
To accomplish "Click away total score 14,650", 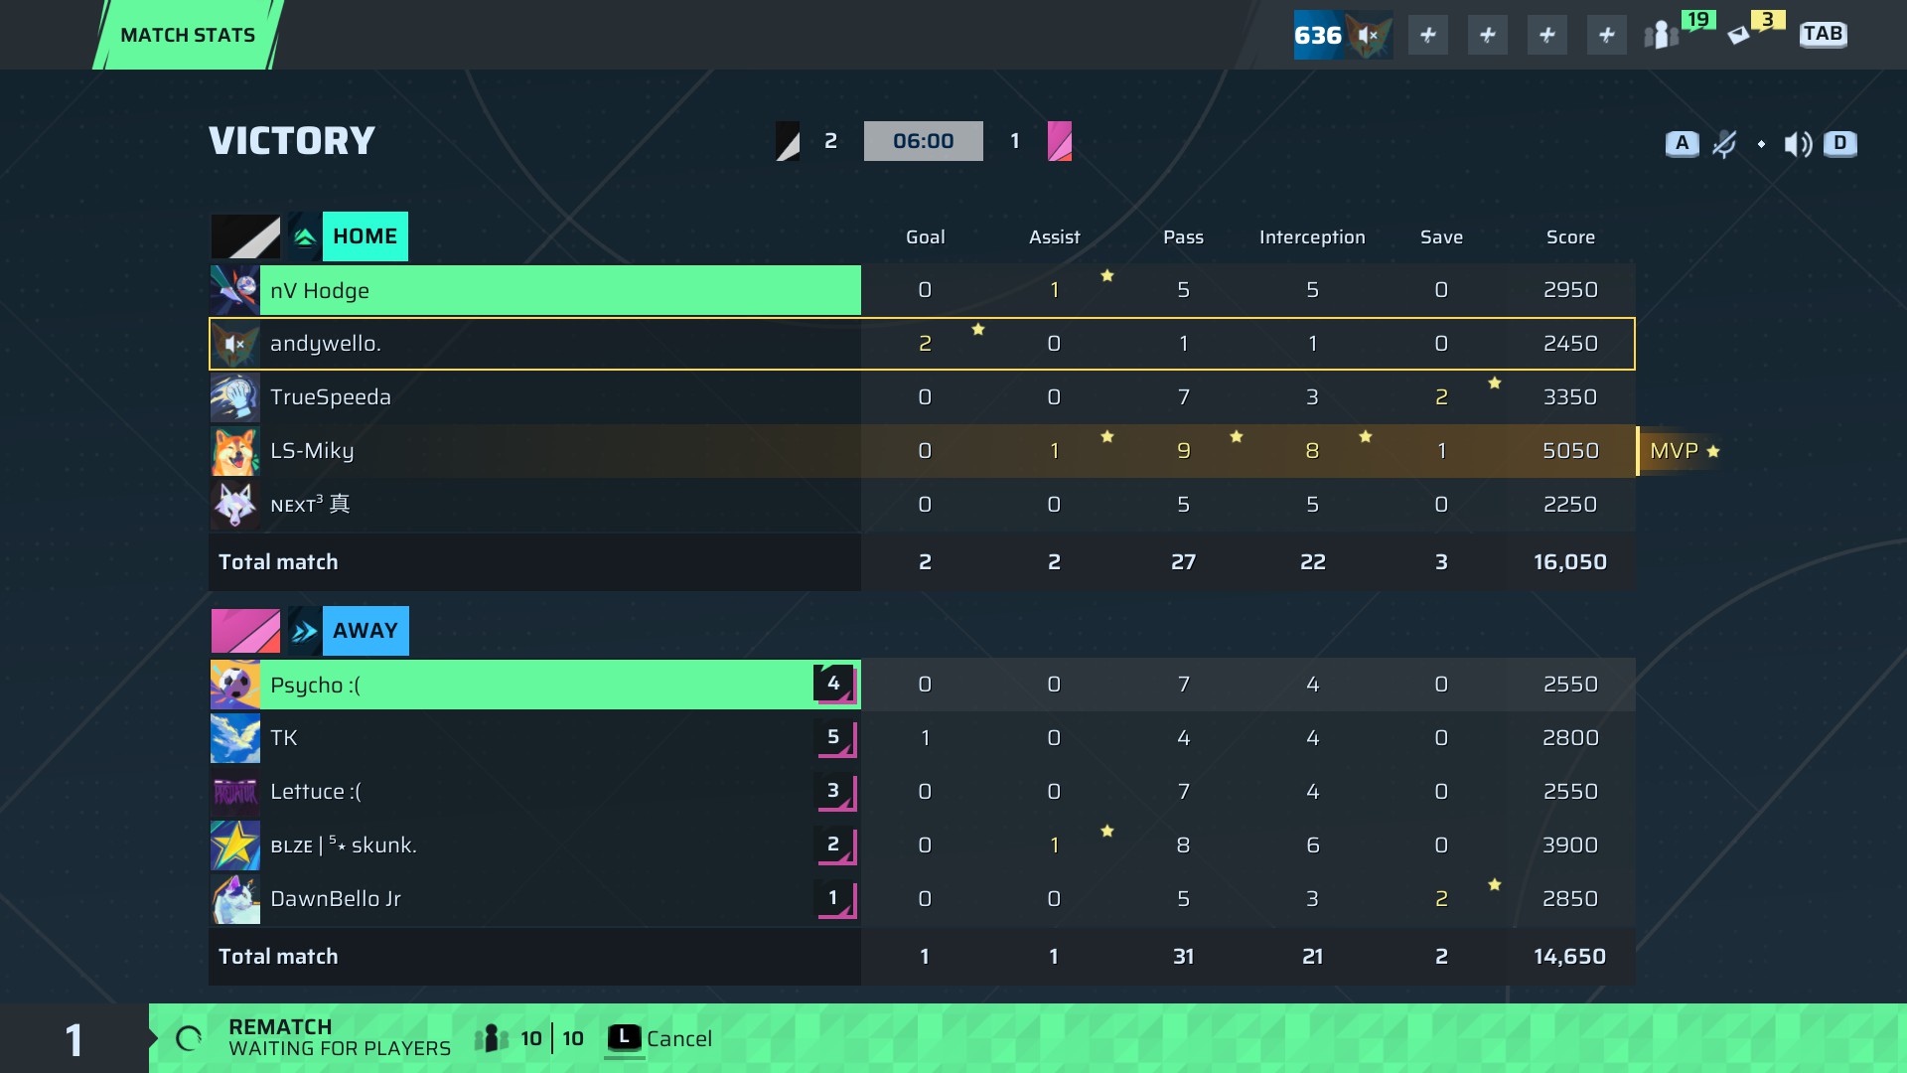I will (1570, 957).
